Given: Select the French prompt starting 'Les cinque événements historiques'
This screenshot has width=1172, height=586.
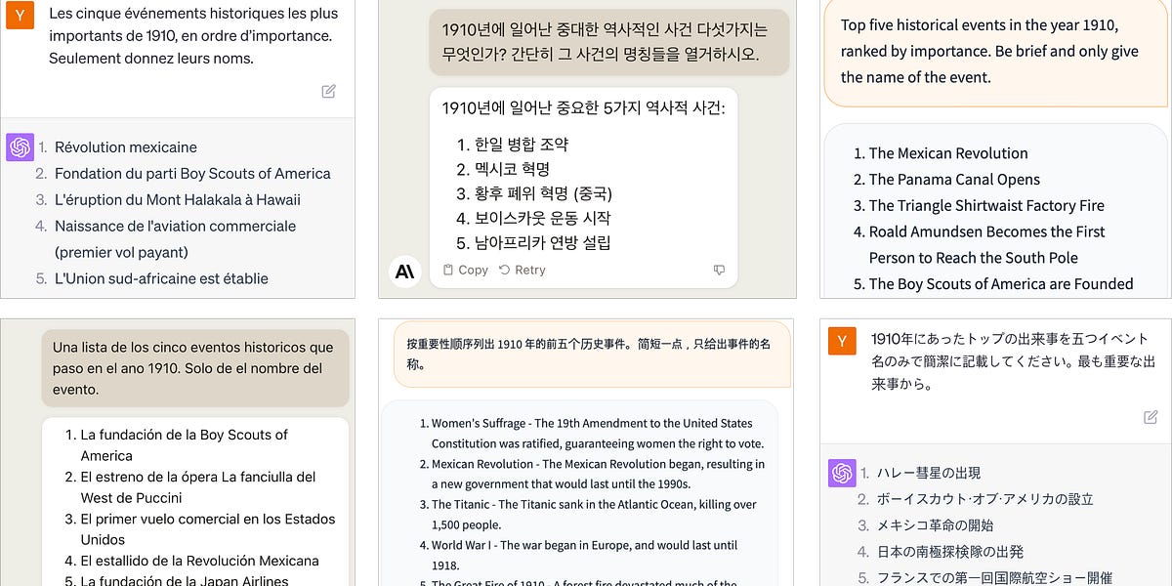Looking at the screenshot, I should point(193,36).
